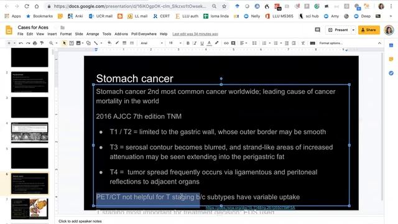Click the Insert image icon
The height and width of the screenshot is (224, 398).
[78, 43]
